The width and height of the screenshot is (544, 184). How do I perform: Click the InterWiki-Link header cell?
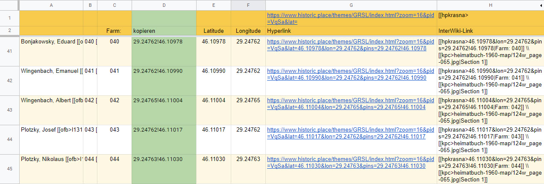[490, 31]
